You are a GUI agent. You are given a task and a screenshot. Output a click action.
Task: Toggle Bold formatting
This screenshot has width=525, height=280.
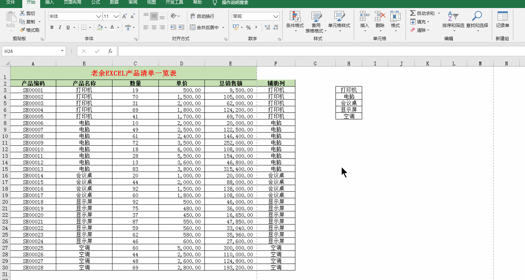coord(52,27)
